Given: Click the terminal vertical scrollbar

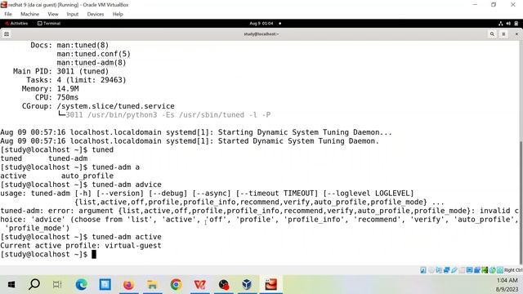Looking at the screenshot, I should (x=521, y=202).
